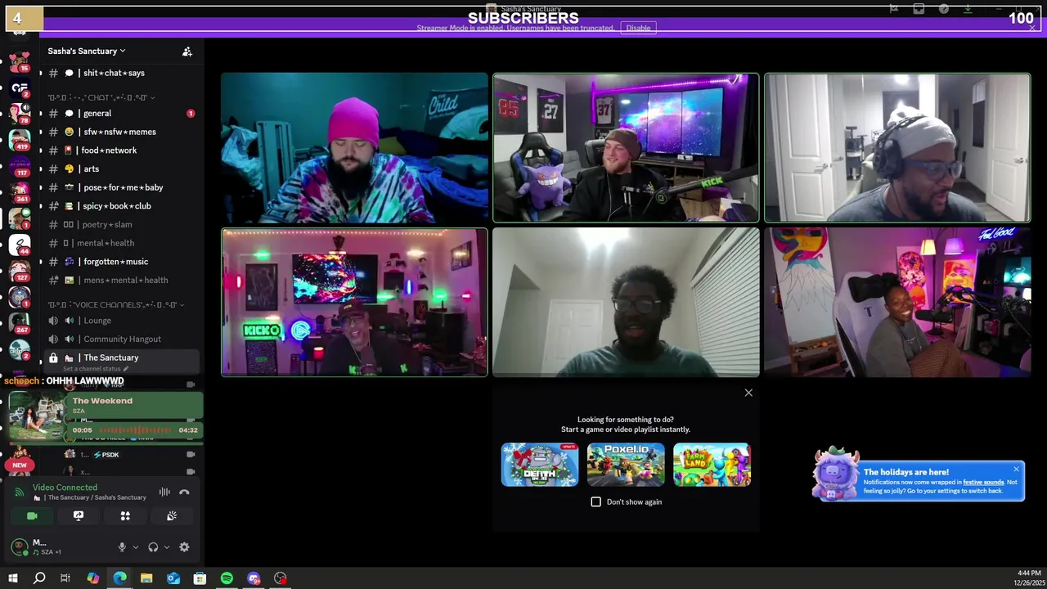
Task: Open Spotify from the taskbar
Action: [x=227, y=578]
